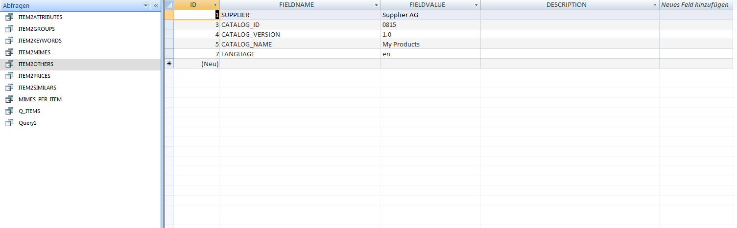
Task: Open the FIELDVALUE column filter dropdown
Action: coord(476,5)
